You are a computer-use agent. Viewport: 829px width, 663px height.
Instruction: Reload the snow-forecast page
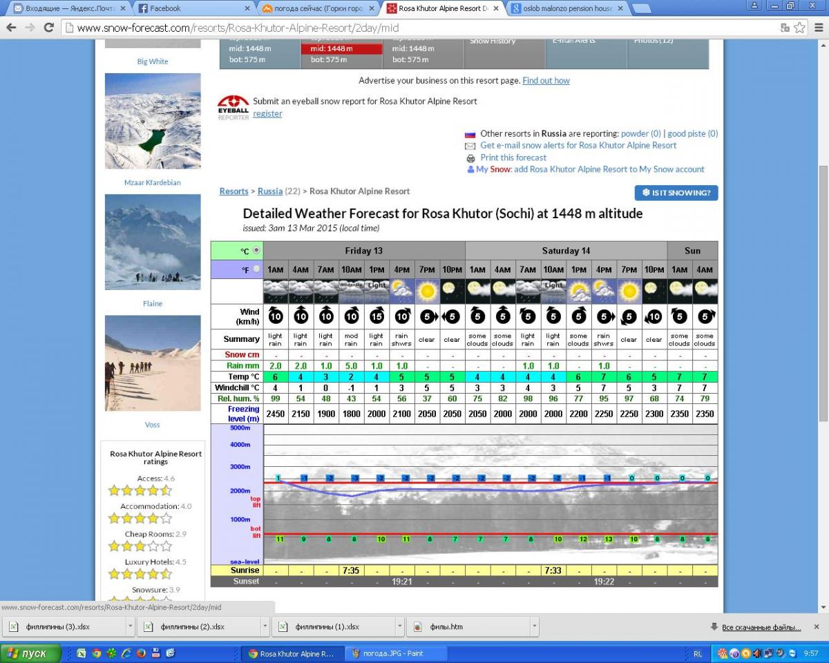point(48,28)
